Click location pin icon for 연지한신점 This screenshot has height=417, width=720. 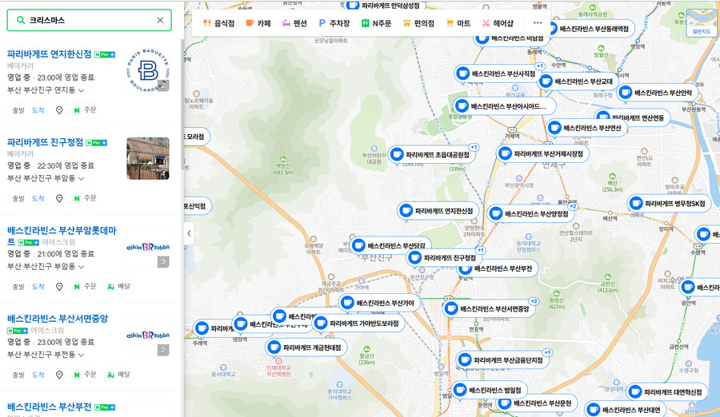click(59, 110)
